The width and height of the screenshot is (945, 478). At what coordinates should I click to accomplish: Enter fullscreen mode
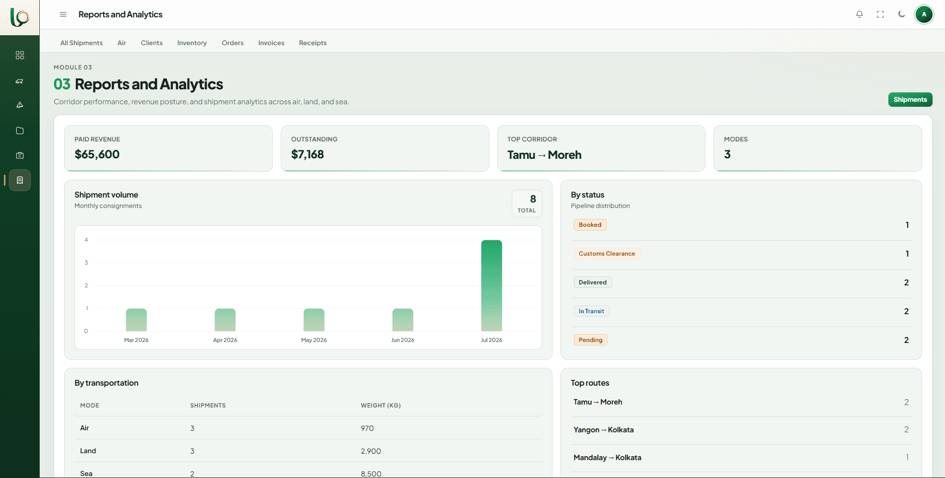pyautogui.click(x=880, y=14)
